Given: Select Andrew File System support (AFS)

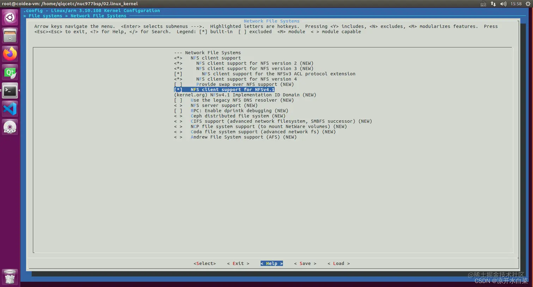Looking at the screenshot, I should click(x=235, y=137).
